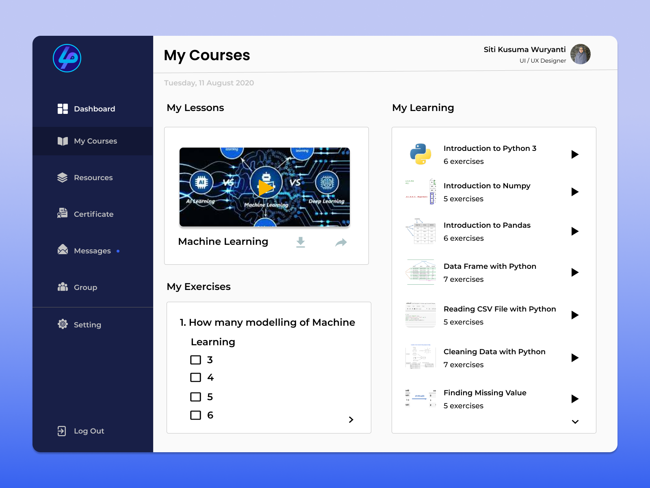The height and width of the screenshot is (488, 650).
Task: Tick checkbox for answer 6
Action: tap(196, 415)
